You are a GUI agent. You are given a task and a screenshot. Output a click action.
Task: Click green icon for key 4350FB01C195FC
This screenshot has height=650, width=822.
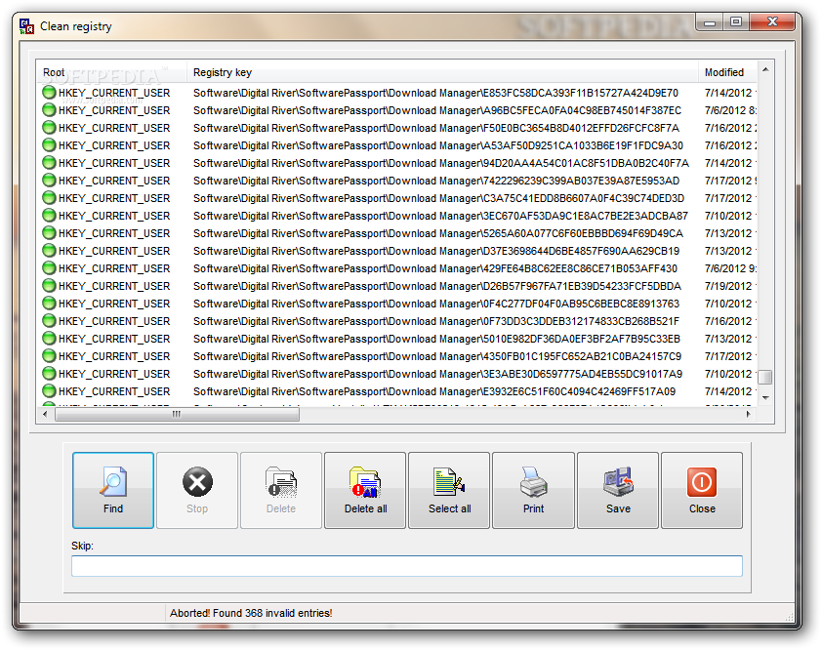pyautogui.click(x=49, y=356)
